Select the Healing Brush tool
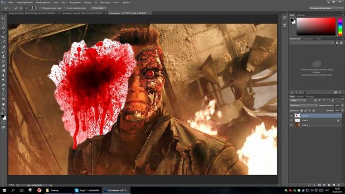Image resolution: width=345 pixels, height=194 pixels. pos(3,47)
